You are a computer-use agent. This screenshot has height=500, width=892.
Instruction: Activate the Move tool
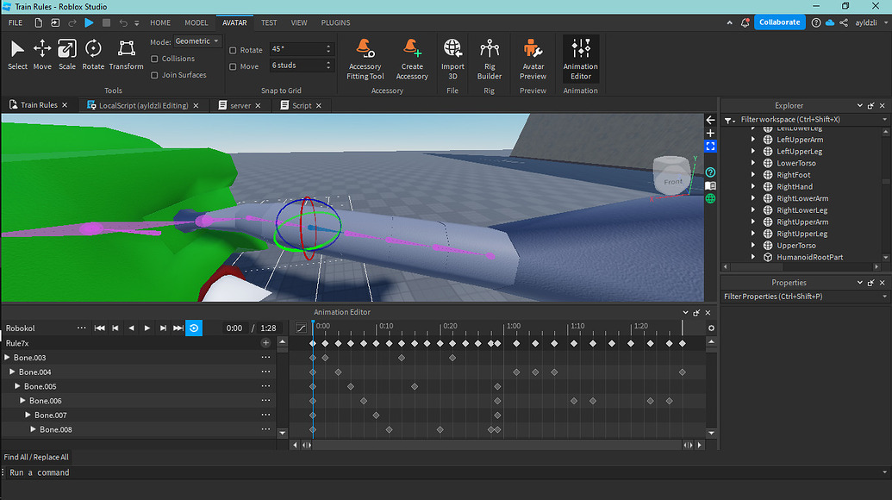(x=42, y=54)
